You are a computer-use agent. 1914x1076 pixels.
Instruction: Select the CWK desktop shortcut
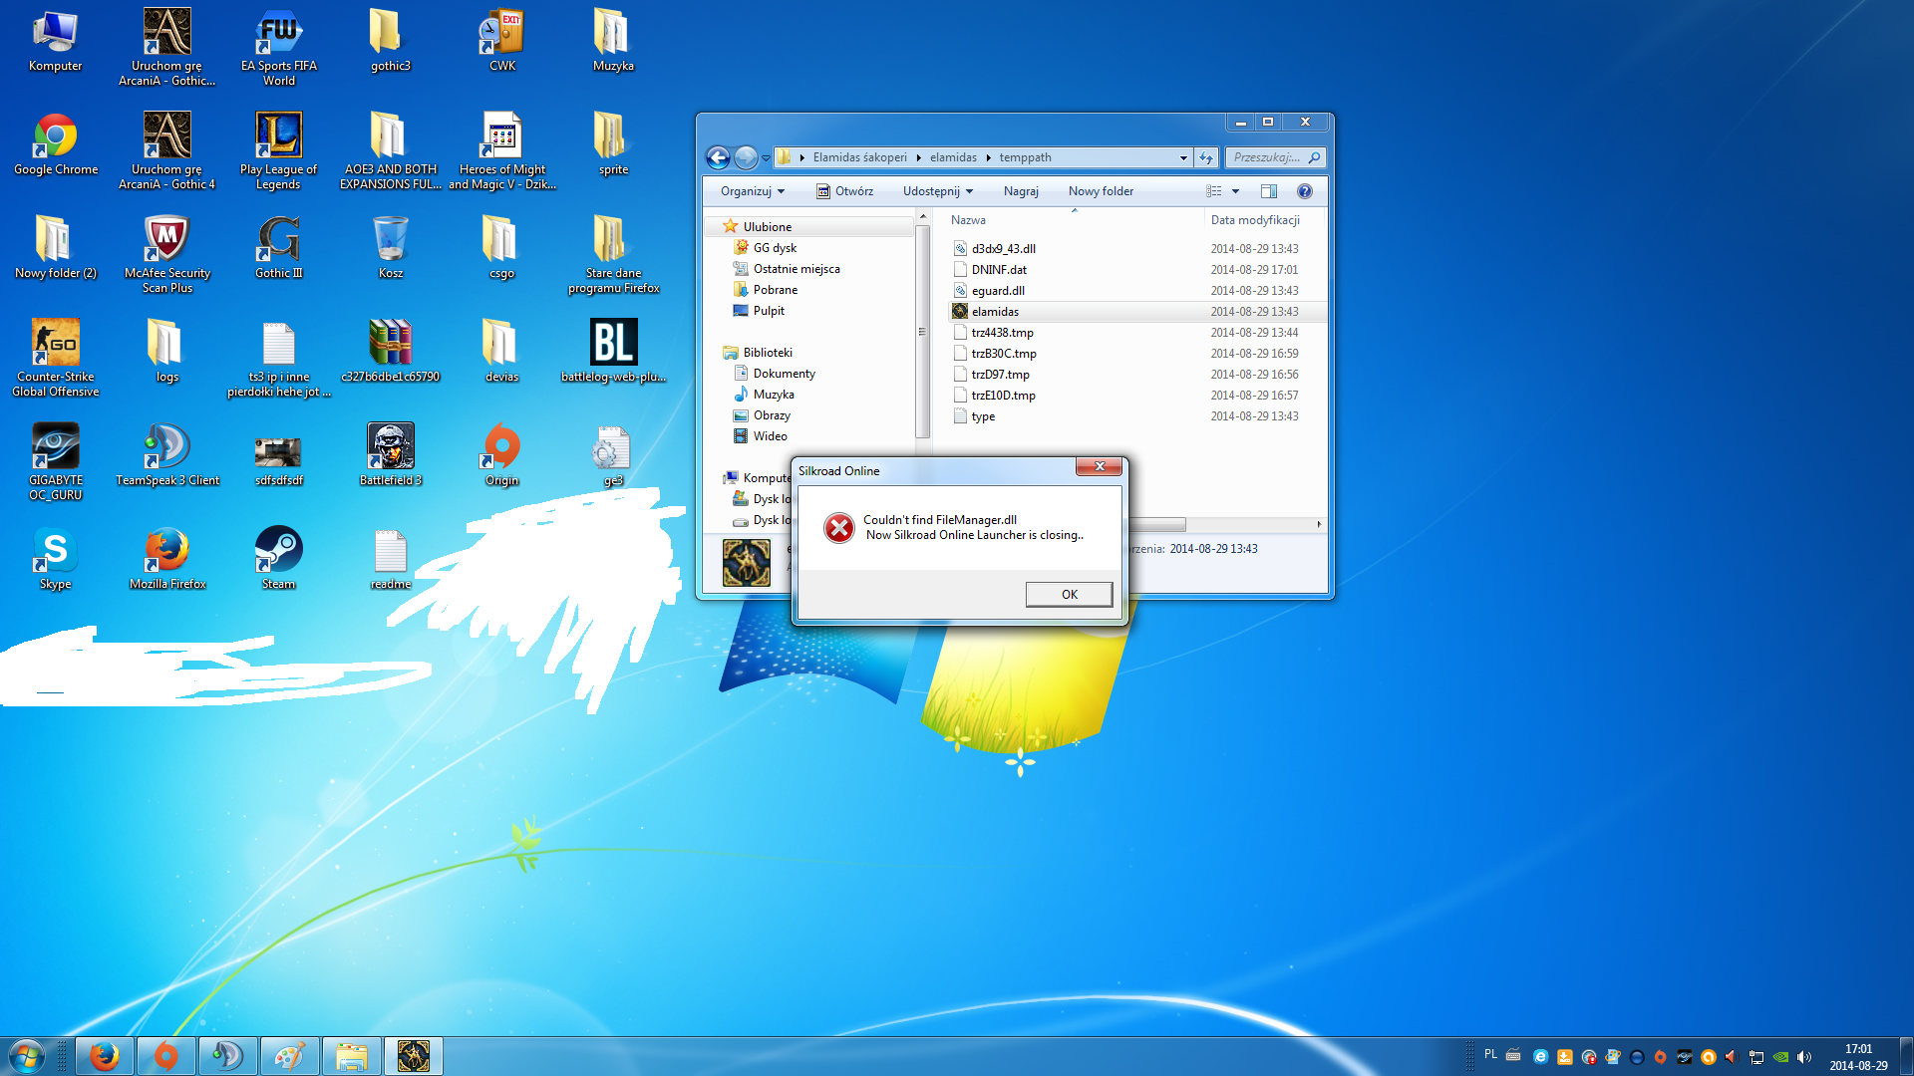502,42
